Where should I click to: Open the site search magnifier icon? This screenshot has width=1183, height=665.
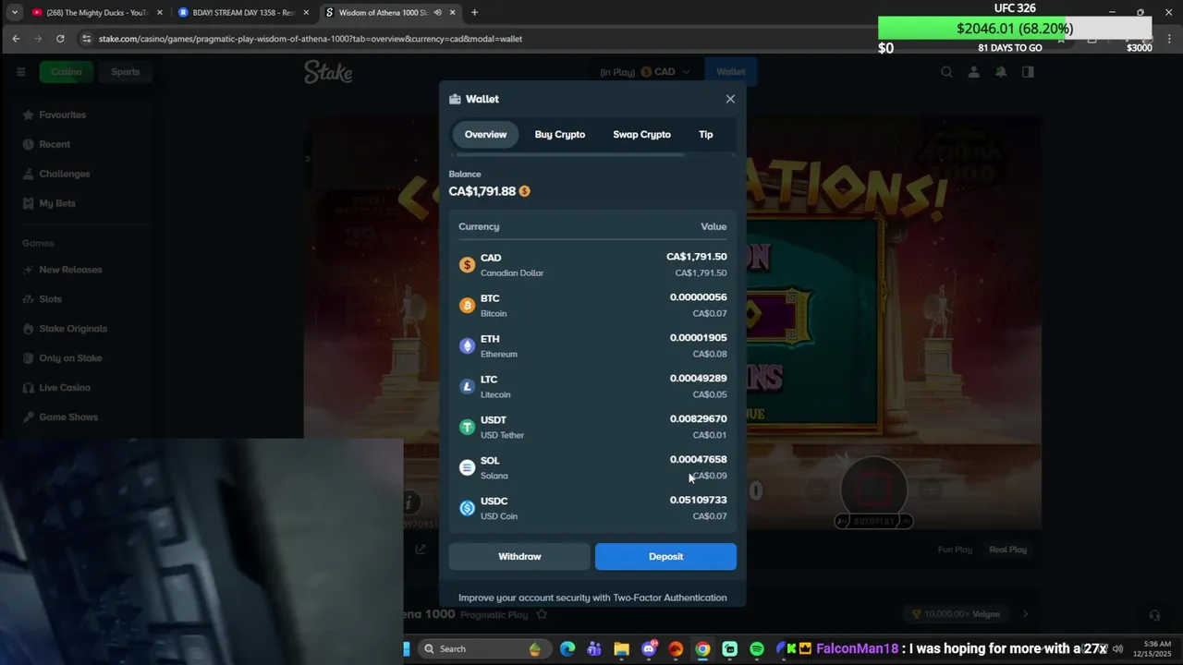[x=946, y=72]
